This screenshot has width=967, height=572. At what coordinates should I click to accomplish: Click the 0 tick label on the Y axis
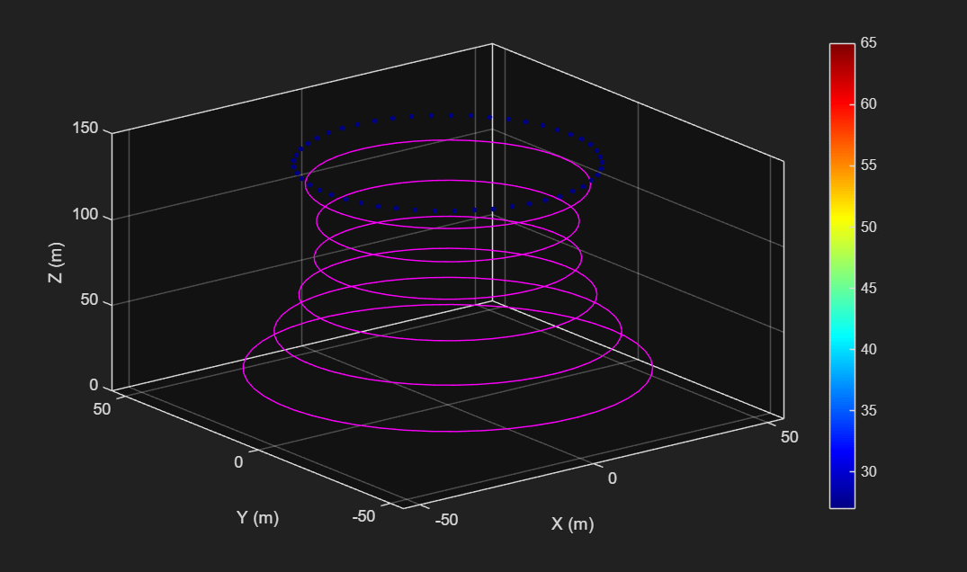coord(238,461)
